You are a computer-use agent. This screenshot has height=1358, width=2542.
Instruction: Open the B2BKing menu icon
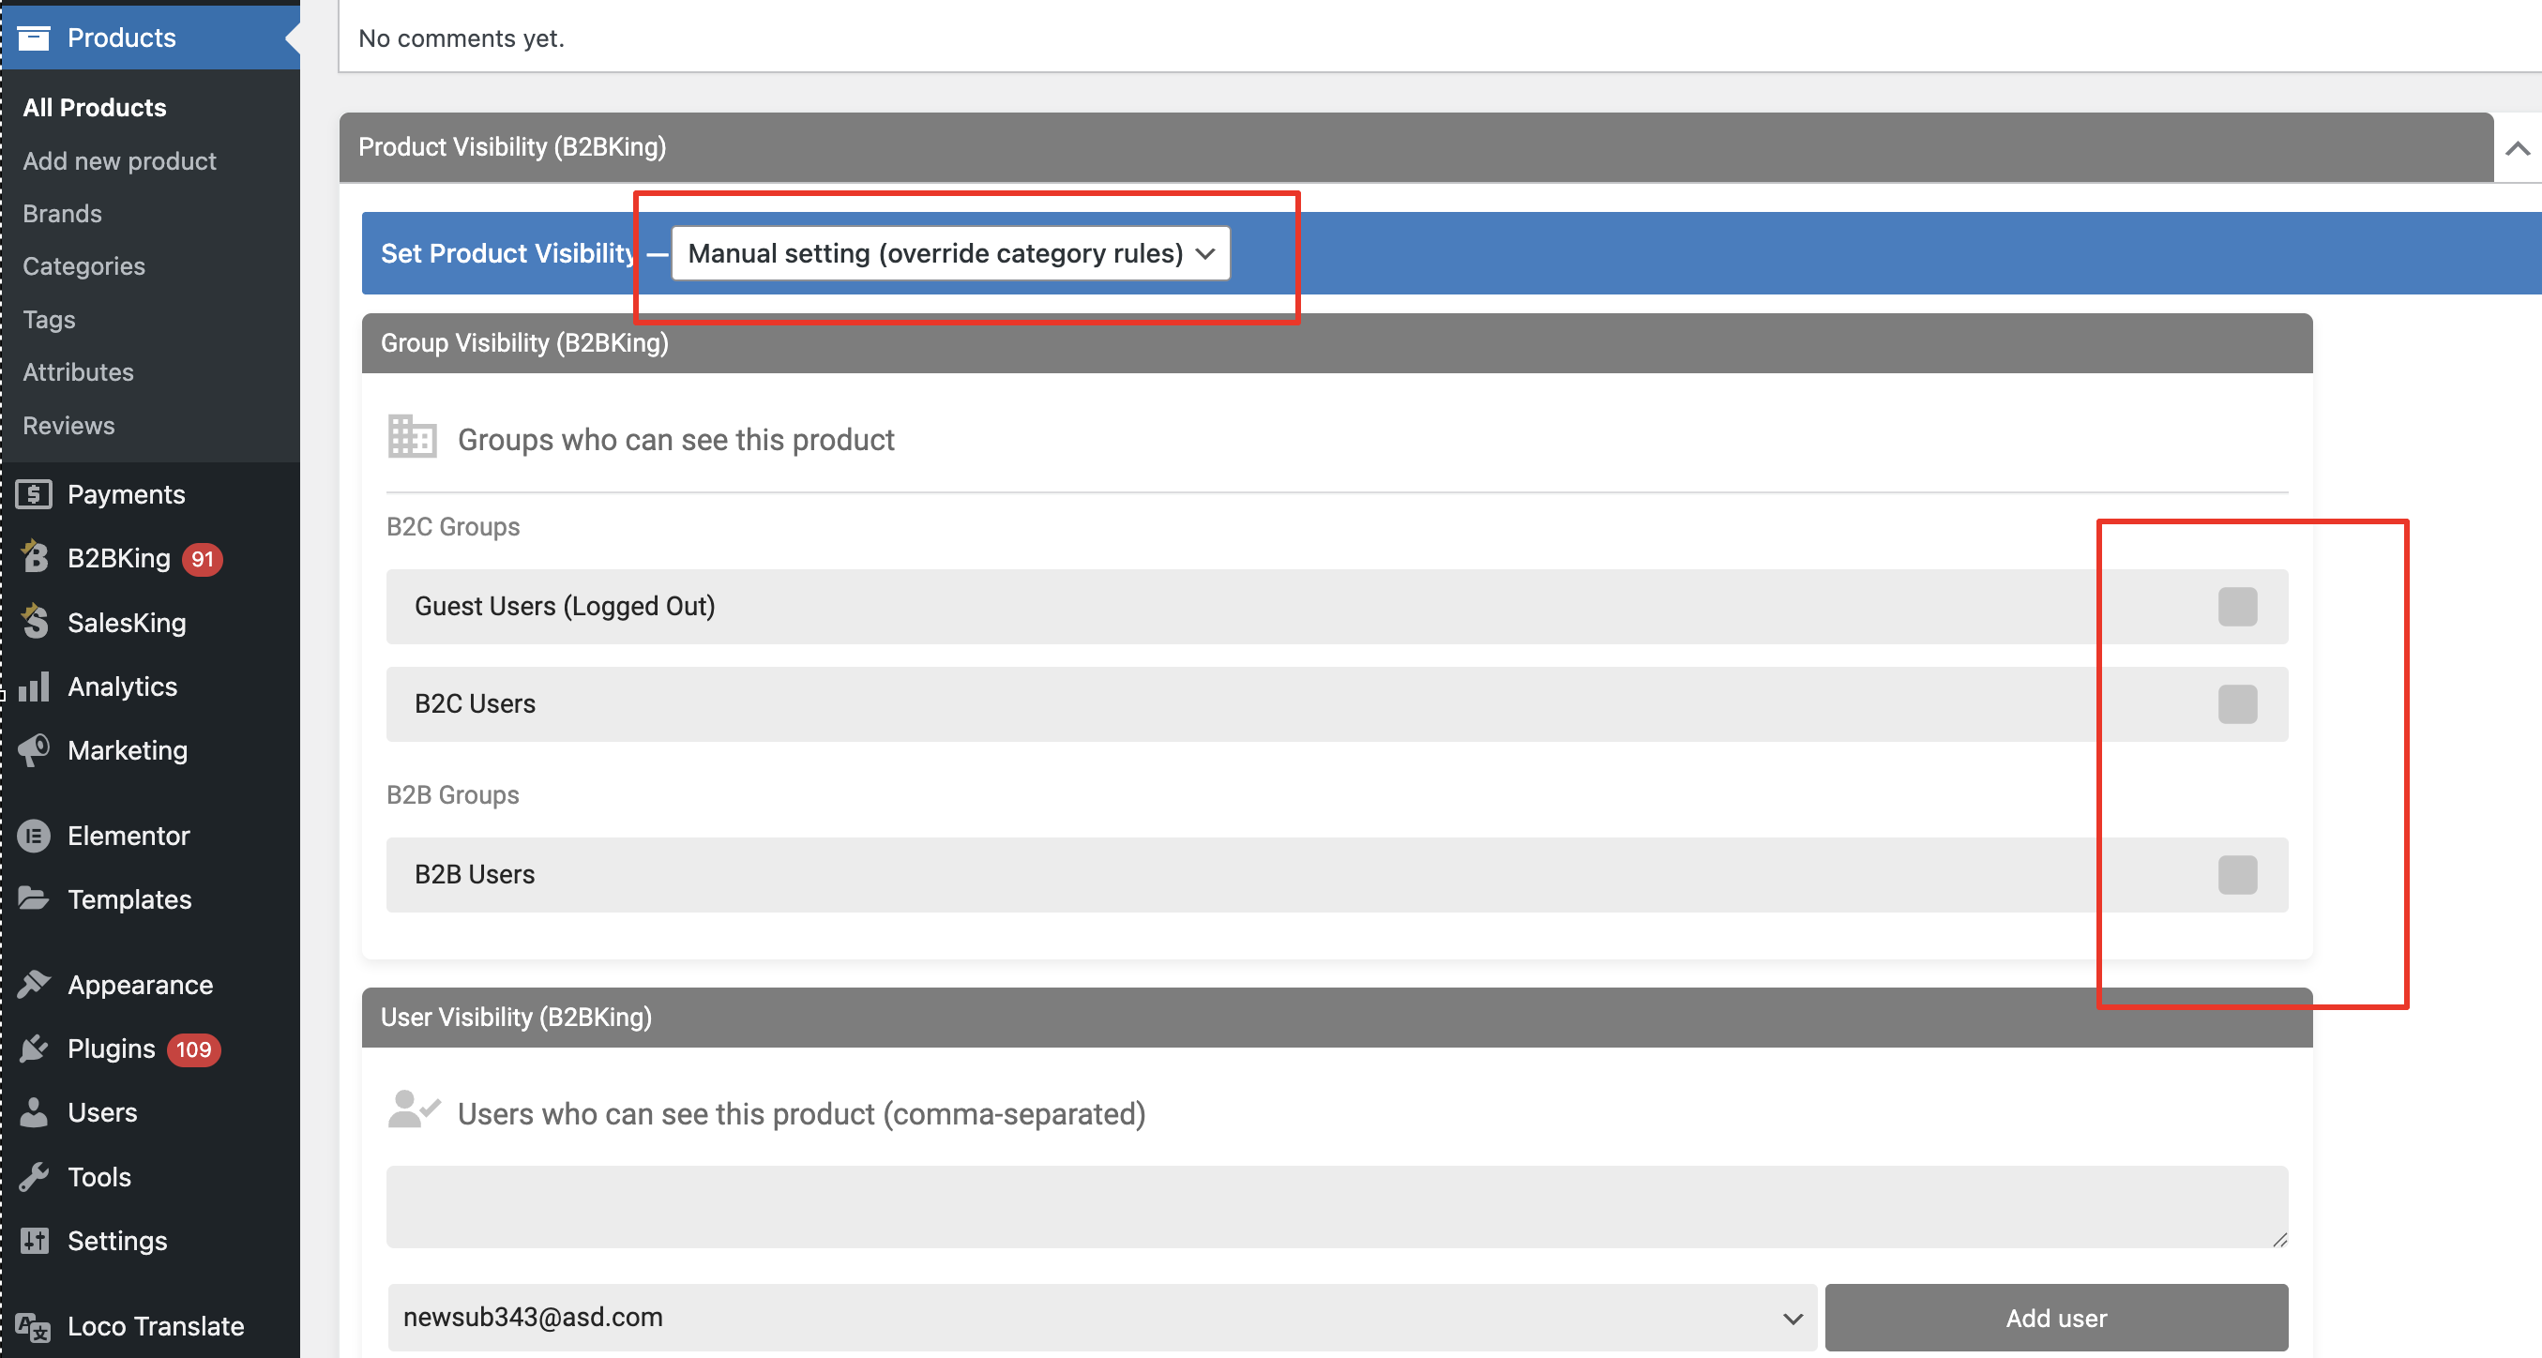(x=35, y=558)
